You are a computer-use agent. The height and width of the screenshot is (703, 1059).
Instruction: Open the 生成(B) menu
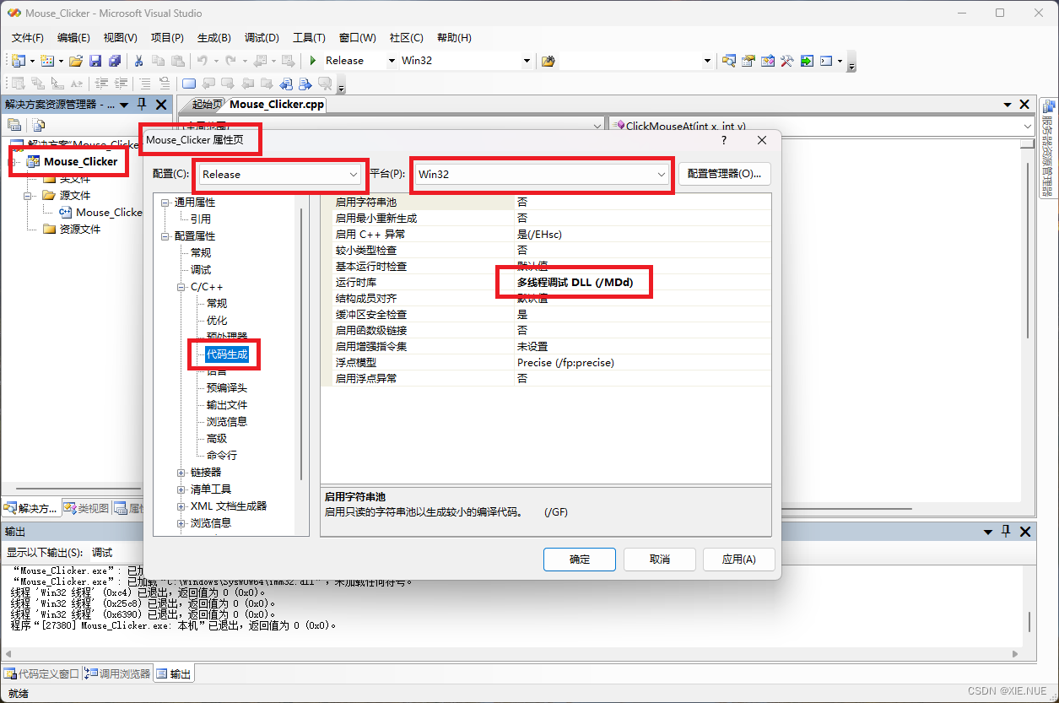pyautogui.click(x=213, y=38)
